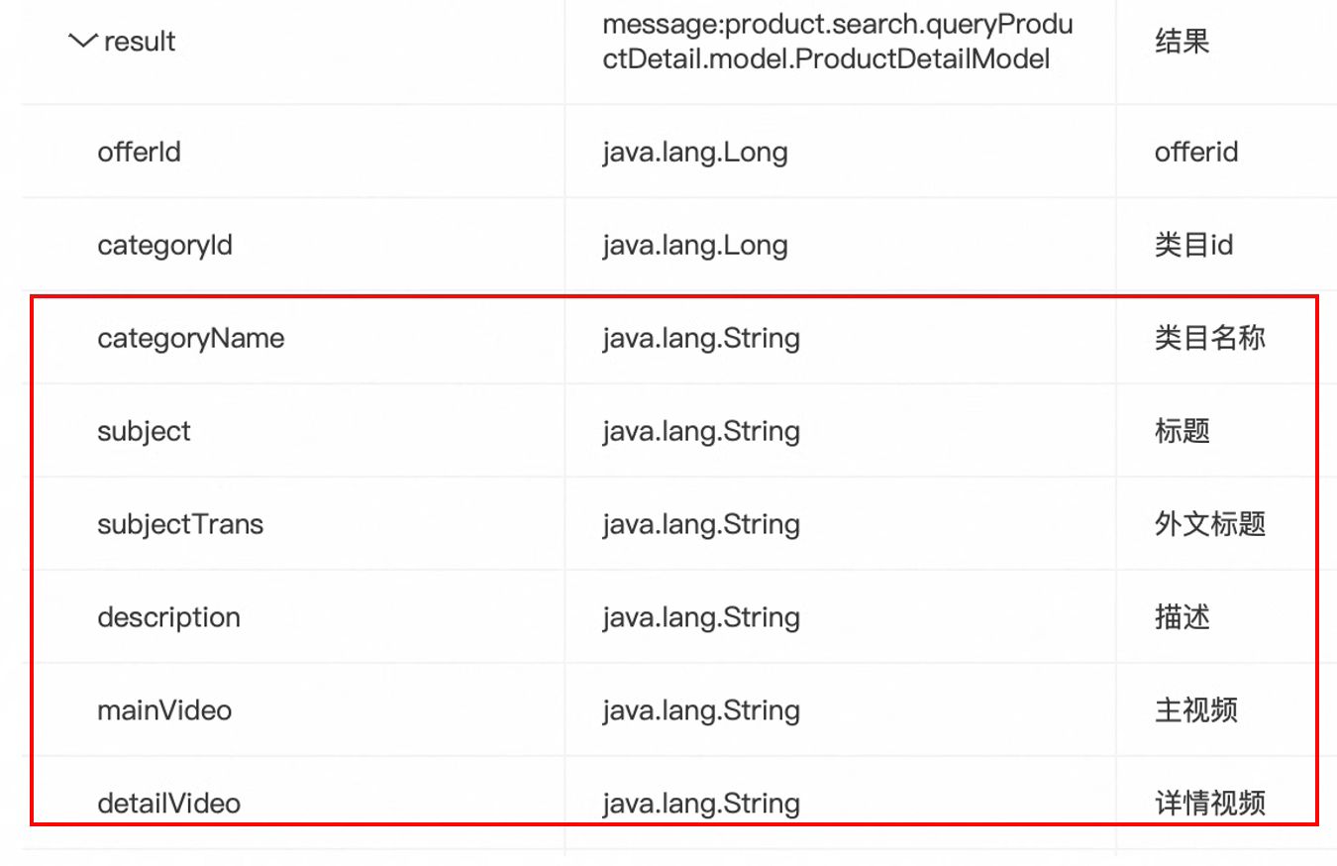Click the 结果 description in result row
The height and width of the screenshot is (866, 1337).
(x=1182, y=42)
